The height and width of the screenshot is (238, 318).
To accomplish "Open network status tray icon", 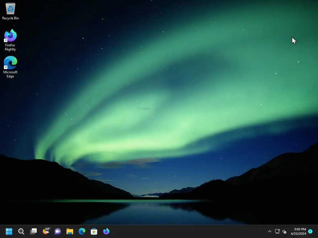I will pyautogui.click(x=277, y=231).
